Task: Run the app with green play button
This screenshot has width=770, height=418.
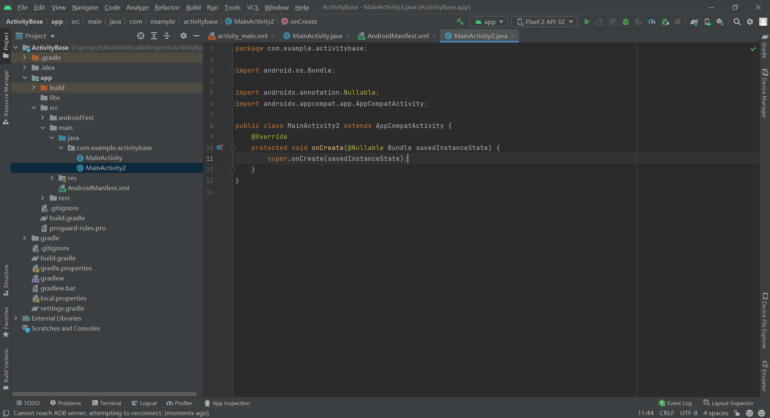Action: tap(587, 22)
